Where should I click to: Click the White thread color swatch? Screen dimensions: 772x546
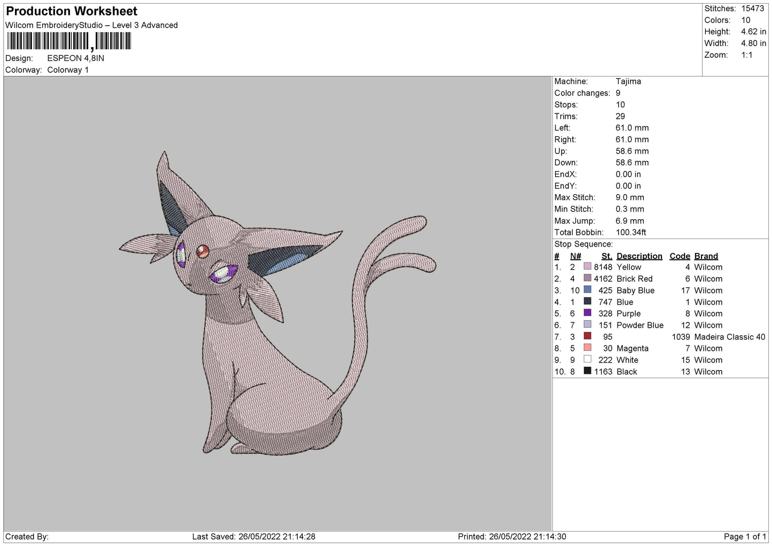tap(588, 359)
